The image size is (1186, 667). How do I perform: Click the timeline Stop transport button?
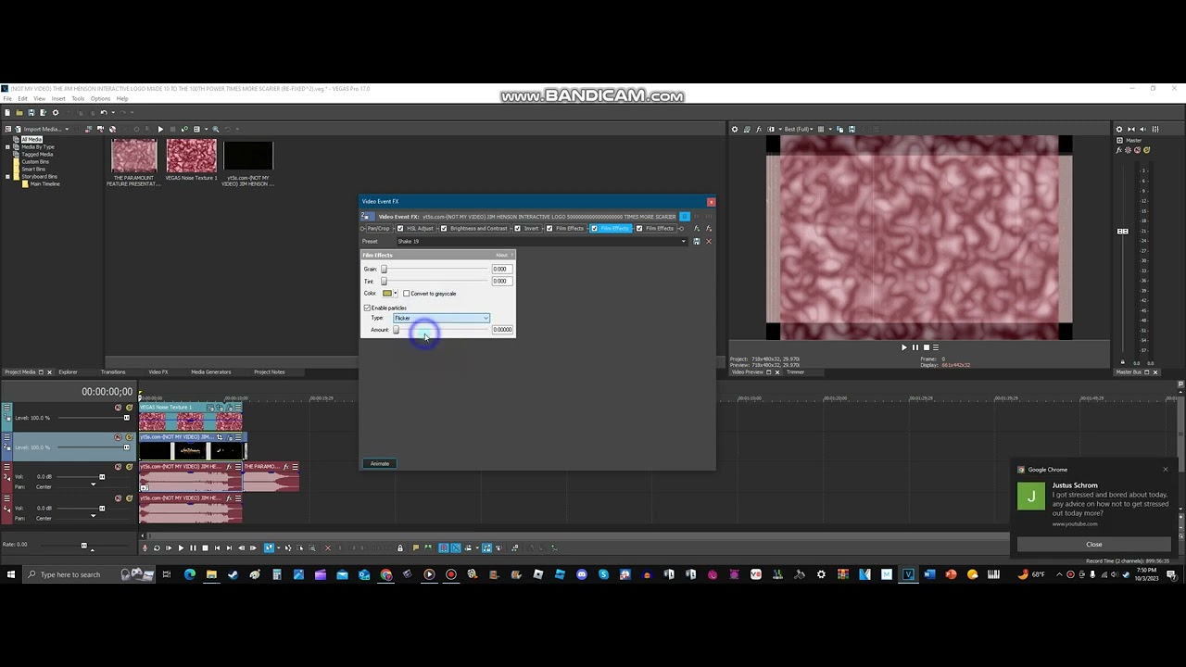(x=205, y=547)
